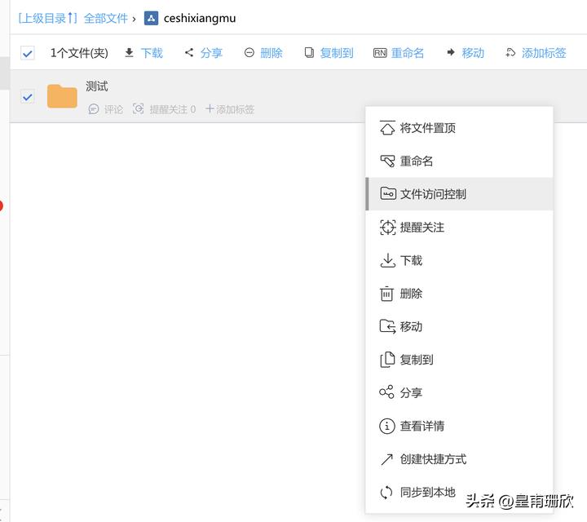This screenshot has height=522, width=587.
Task: Click the comment bubble icon under 测试
Action: (x=94, y=109)
